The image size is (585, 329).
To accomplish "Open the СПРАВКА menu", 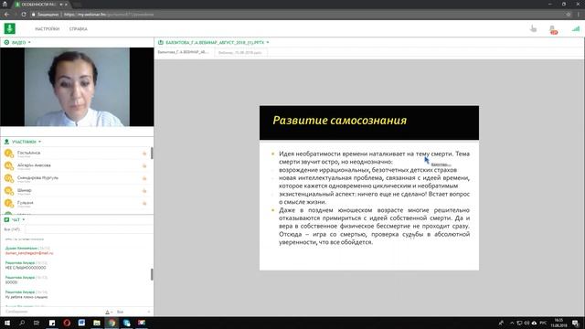I will pos(79,28).
